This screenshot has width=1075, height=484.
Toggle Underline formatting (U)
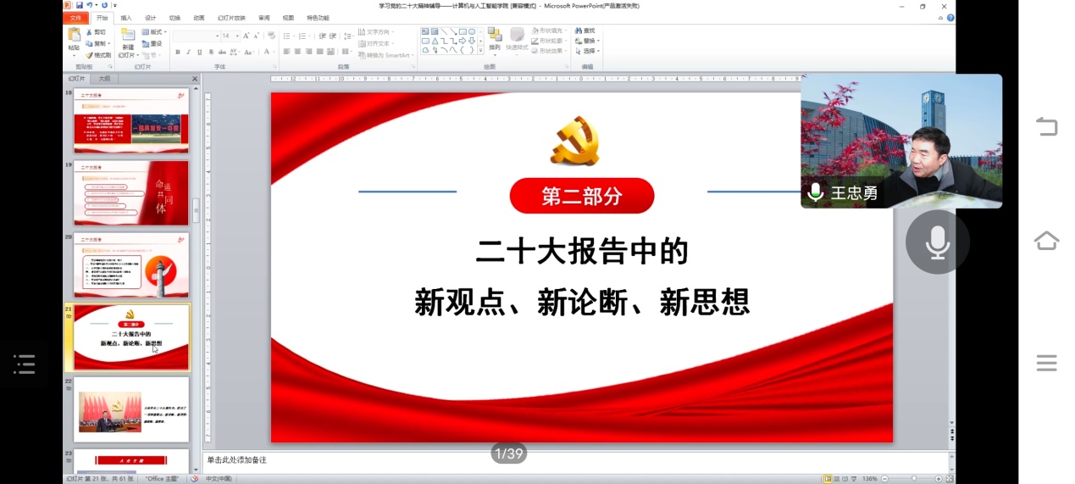click(x=199, y=52)
